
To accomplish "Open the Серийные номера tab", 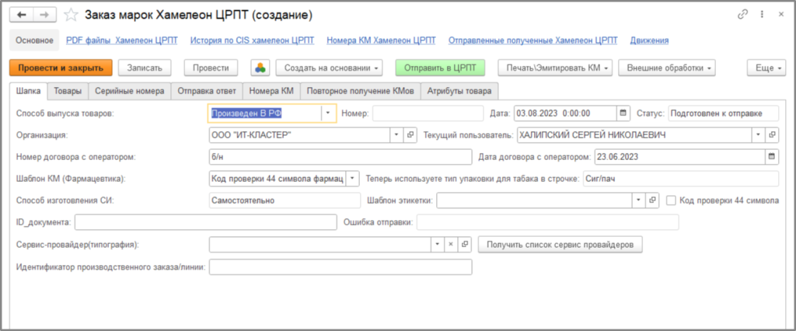I will (129, 91).
